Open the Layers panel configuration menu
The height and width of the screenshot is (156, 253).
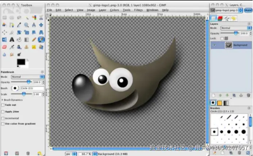(x=249, y=24)
